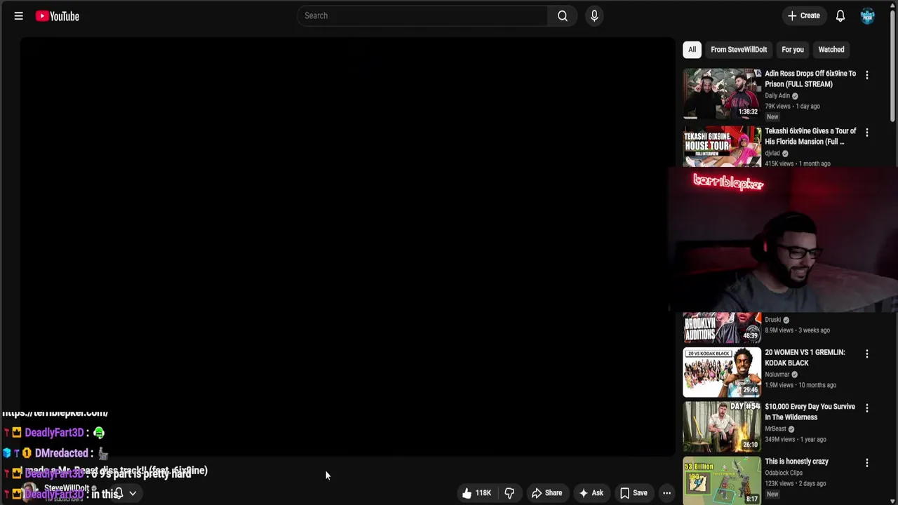Screen dimensions: 898x505
Task: Visit the MrBeast channel
Action: pos(775,429)
